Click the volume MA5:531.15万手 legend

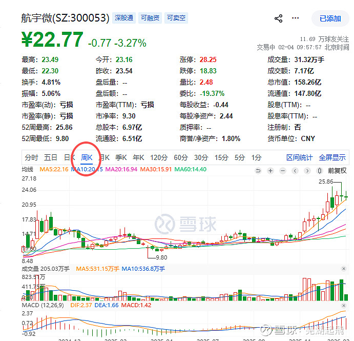[97, 269]
